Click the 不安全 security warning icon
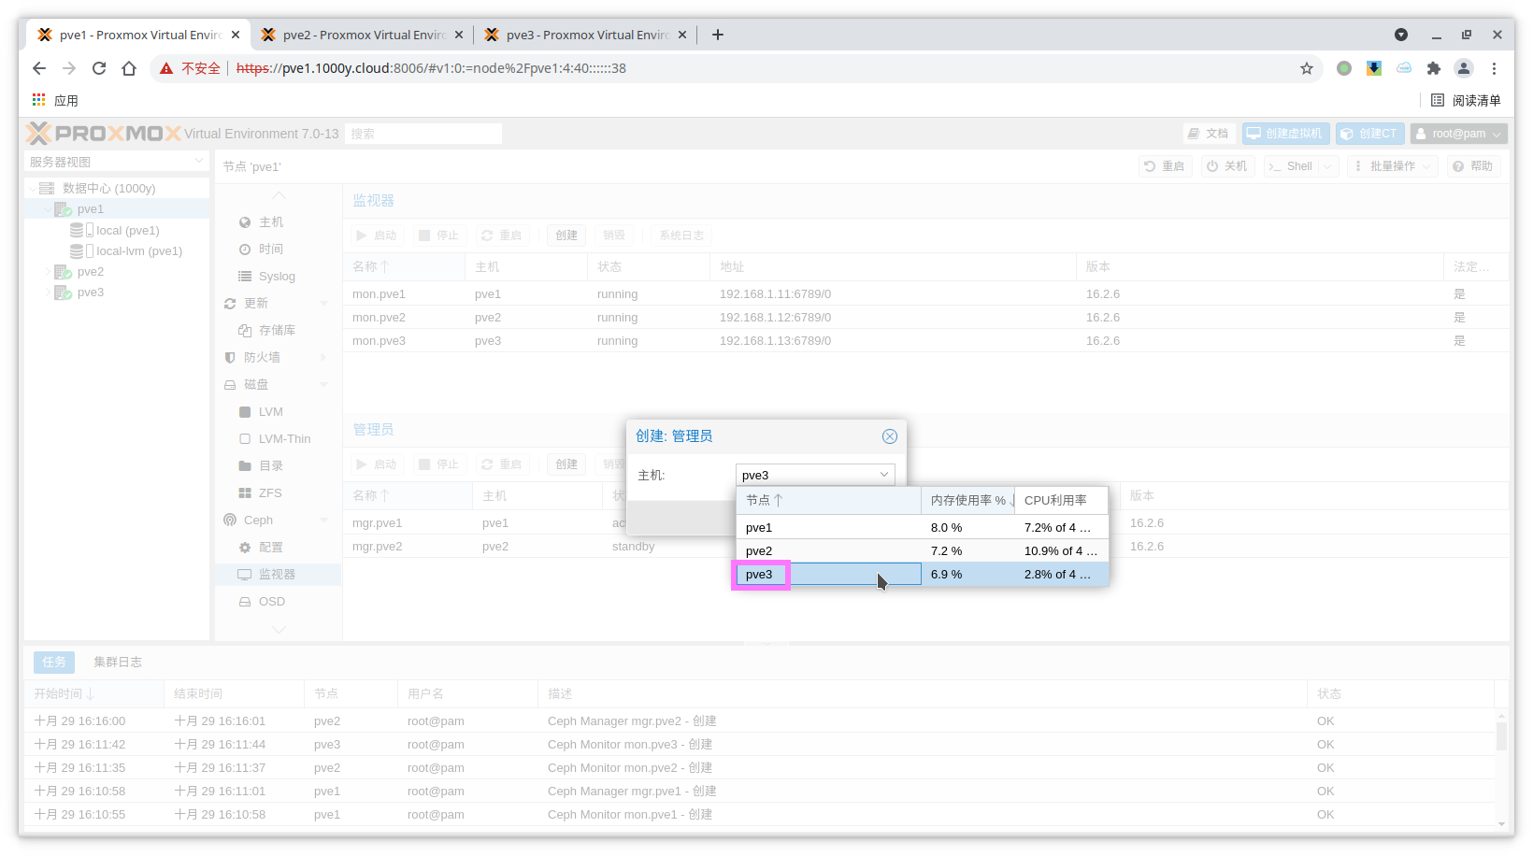This screenshot has width=1533, height=856. (167, 68)
